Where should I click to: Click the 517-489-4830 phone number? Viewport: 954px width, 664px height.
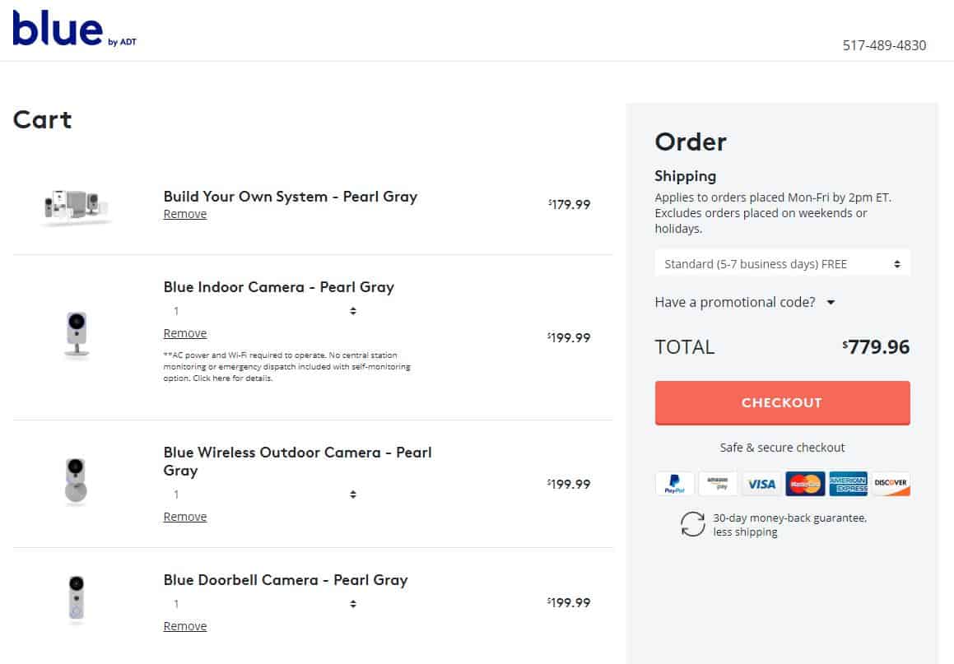point(884,45)
